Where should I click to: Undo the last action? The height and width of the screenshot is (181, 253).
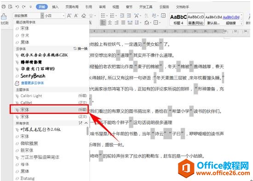point(17,7)
